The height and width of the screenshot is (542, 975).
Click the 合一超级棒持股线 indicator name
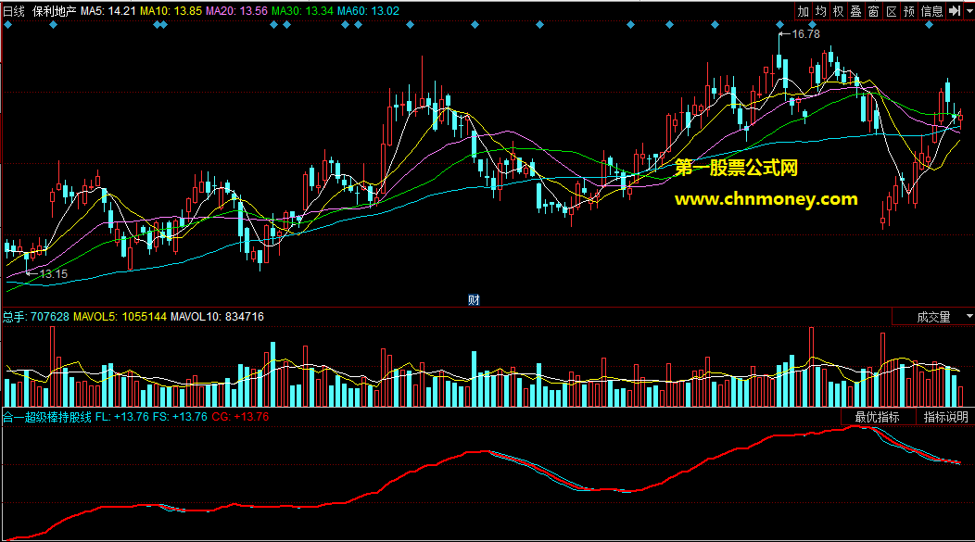[47, 417]
